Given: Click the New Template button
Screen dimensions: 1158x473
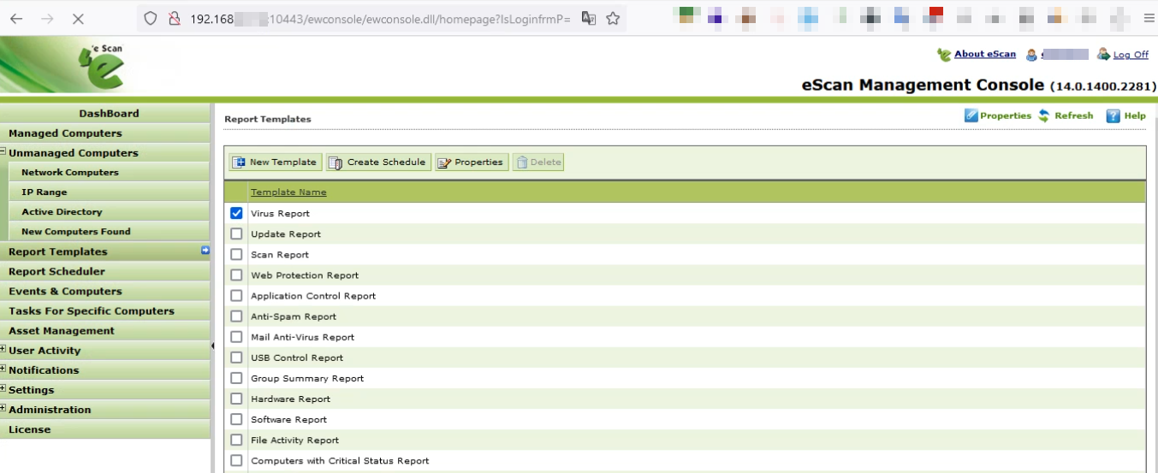Looking at the screenshot, I should pyautogui.click(x=275, y=162).
